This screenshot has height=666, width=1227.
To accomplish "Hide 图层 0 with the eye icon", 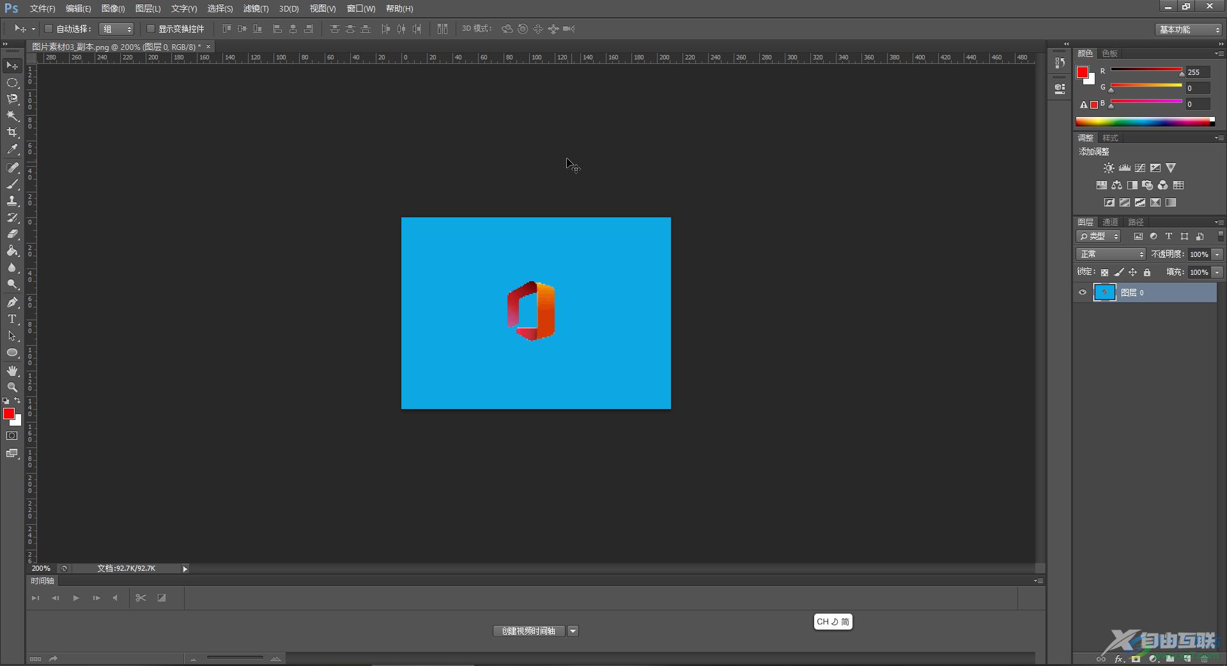I will [x=1083, y=293].
